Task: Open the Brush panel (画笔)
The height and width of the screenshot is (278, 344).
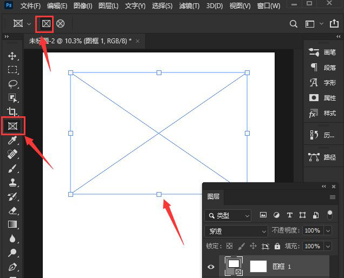Action: click(x=322, y=52)
